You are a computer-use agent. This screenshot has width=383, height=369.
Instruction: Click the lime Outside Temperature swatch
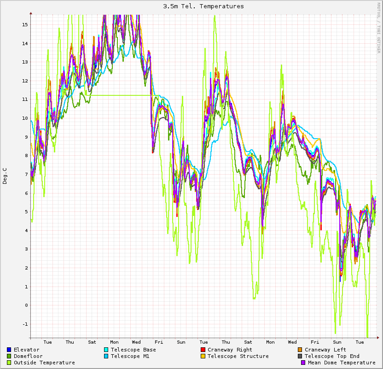(9, 363)
